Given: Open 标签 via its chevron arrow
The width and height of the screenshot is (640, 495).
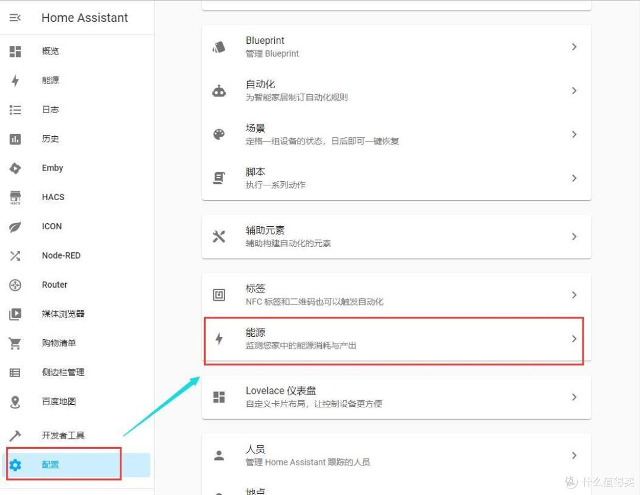Looking at the screenshot, I should point(574,295).
